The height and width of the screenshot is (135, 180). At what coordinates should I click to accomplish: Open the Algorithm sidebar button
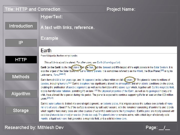click(x=21, y=94)
